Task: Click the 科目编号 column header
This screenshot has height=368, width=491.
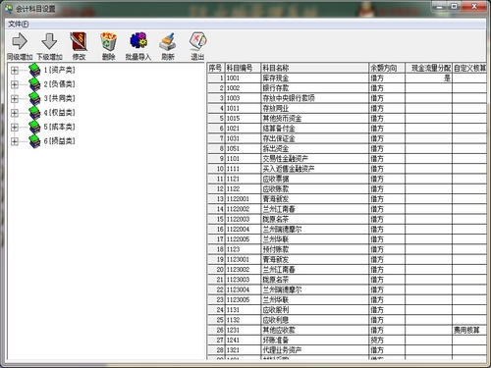Action: (243, 68)
